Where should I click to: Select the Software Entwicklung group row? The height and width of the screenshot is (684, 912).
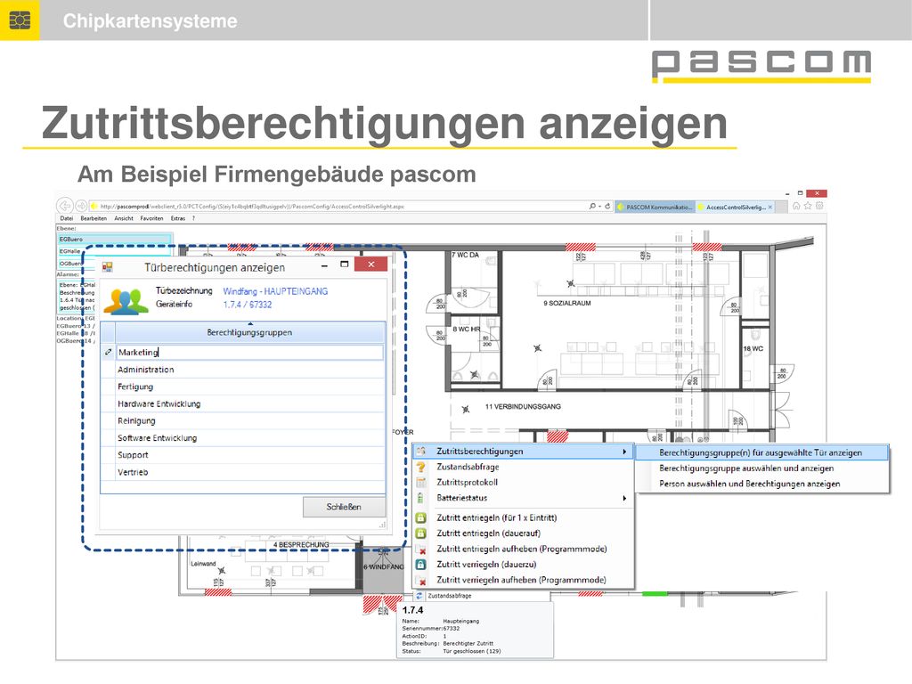243,438
